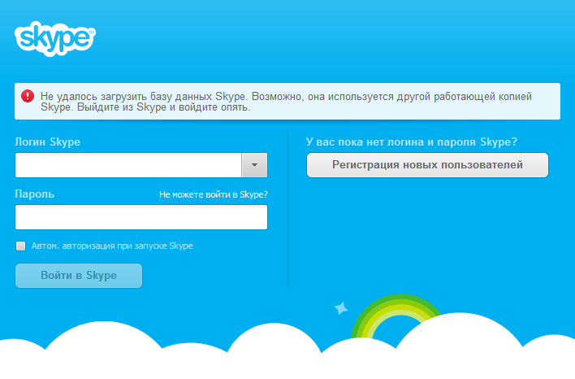Click the red error icon in the alert
Image resolution: width=575 pixels, height=379 pixels.
pyautogui.click(x=28, y=96)
